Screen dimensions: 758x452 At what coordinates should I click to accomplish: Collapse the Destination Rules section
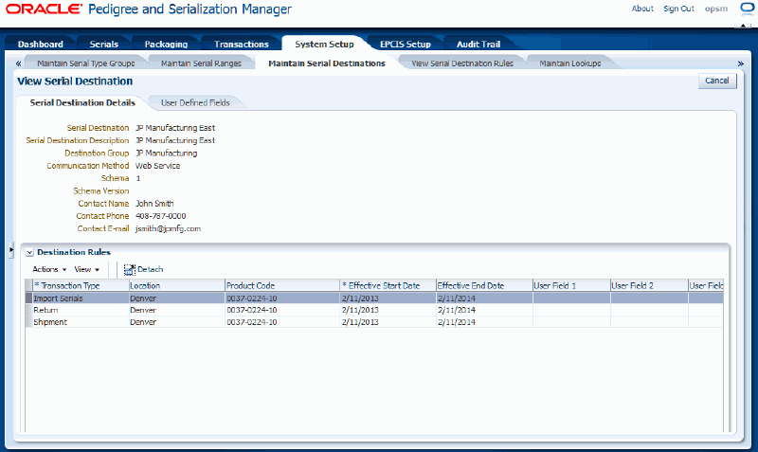29,252
